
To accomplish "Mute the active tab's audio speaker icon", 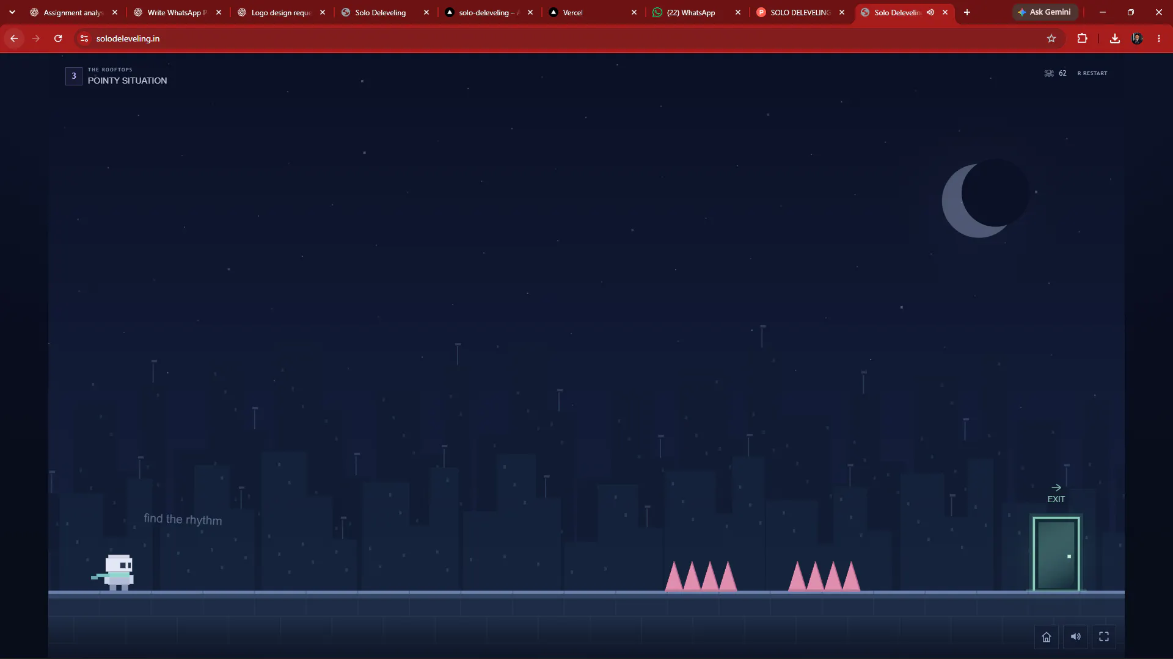I will click(930, 12).
